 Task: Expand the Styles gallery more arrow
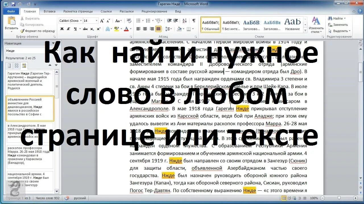click(x=305, y=31)
